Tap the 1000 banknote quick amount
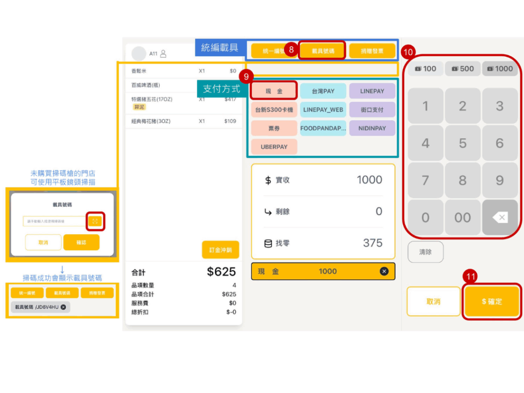Screen dimensions: 524x393 click(499, 69)
